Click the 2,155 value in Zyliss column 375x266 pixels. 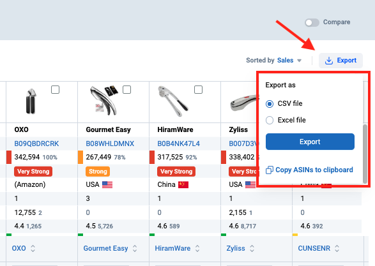point(238,212)
